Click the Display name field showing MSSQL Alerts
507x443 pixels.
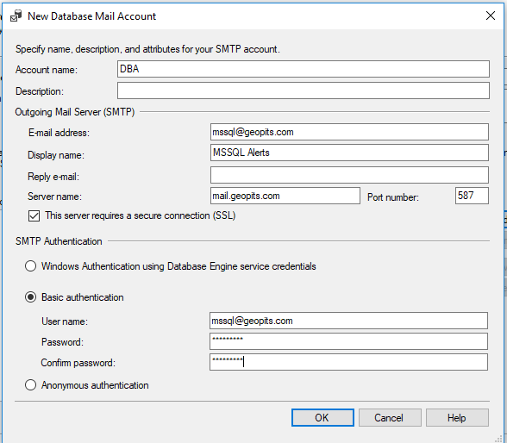[x=349, y=153]
